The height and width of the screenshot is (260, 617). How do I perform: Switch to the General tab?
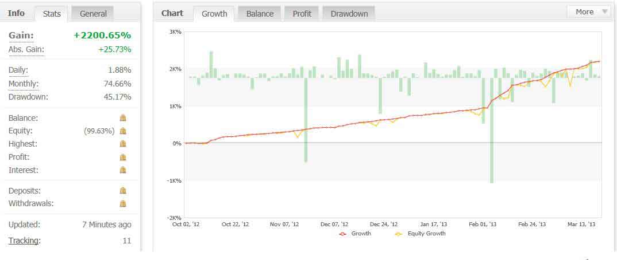coord(93,14)
